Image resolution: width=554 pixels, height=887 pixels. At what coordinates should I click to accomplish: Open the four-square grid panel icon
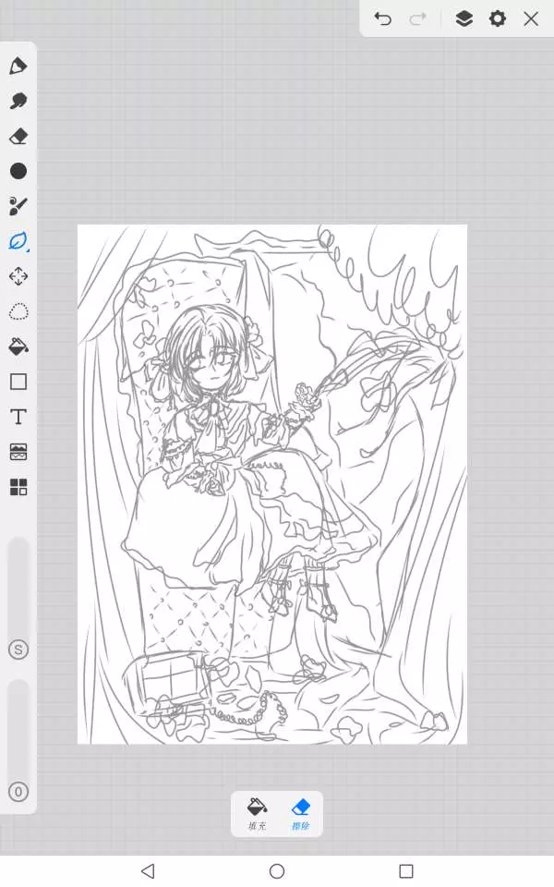(x=18, y=487)
